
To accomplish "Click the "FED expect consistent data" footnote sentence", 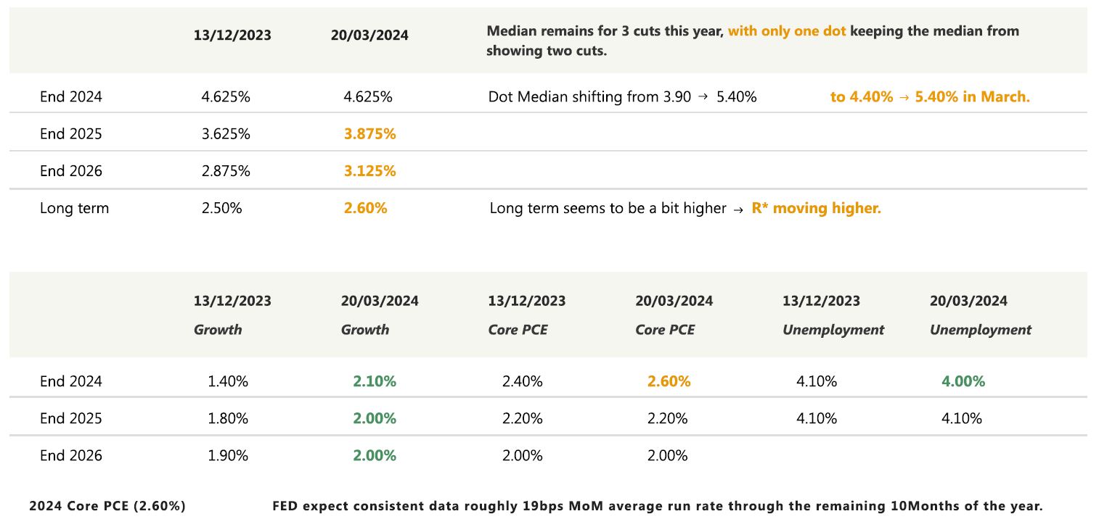I will point(657,506).
